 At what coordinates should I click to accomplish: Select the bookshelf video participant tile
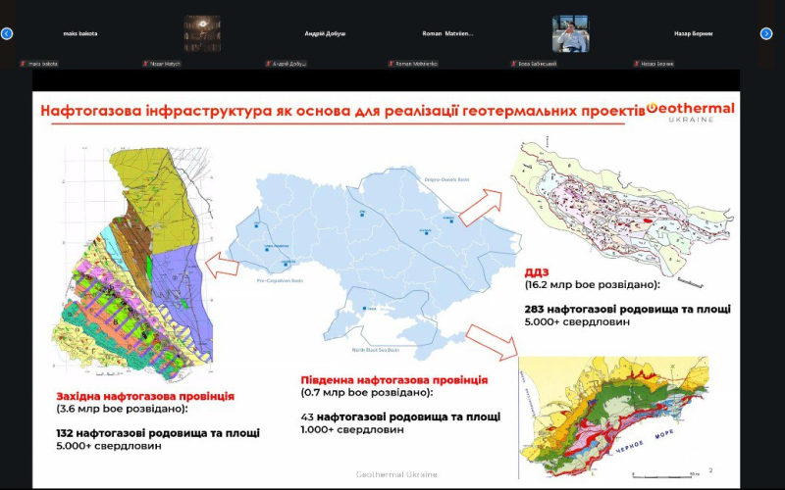pyautogui.click(x=202, y=34)
